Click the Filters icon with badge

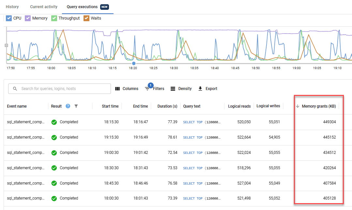[147, 88]
